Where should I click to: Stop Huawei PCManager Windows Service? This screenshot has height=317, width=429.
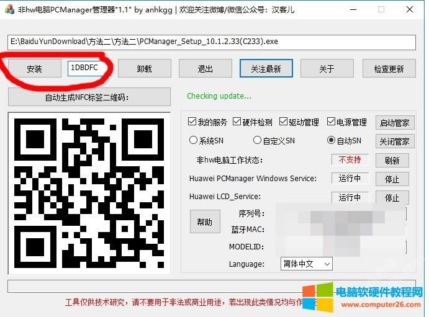click(x=392, y=179)
